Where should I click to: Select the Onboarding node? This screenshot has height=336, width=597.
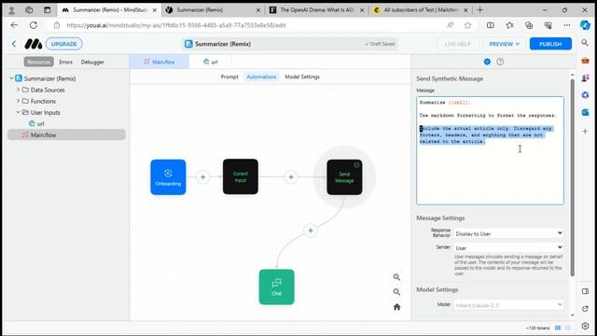pyautogui.click(x=168, y=177)
